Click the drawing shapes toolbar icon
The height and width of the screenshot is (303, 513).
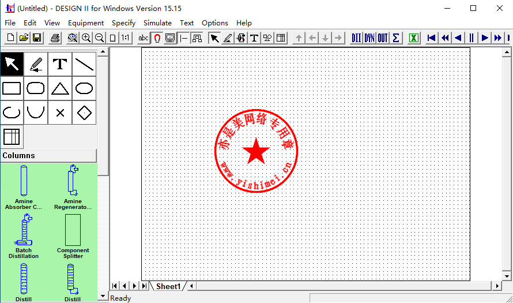click(267, 38)
